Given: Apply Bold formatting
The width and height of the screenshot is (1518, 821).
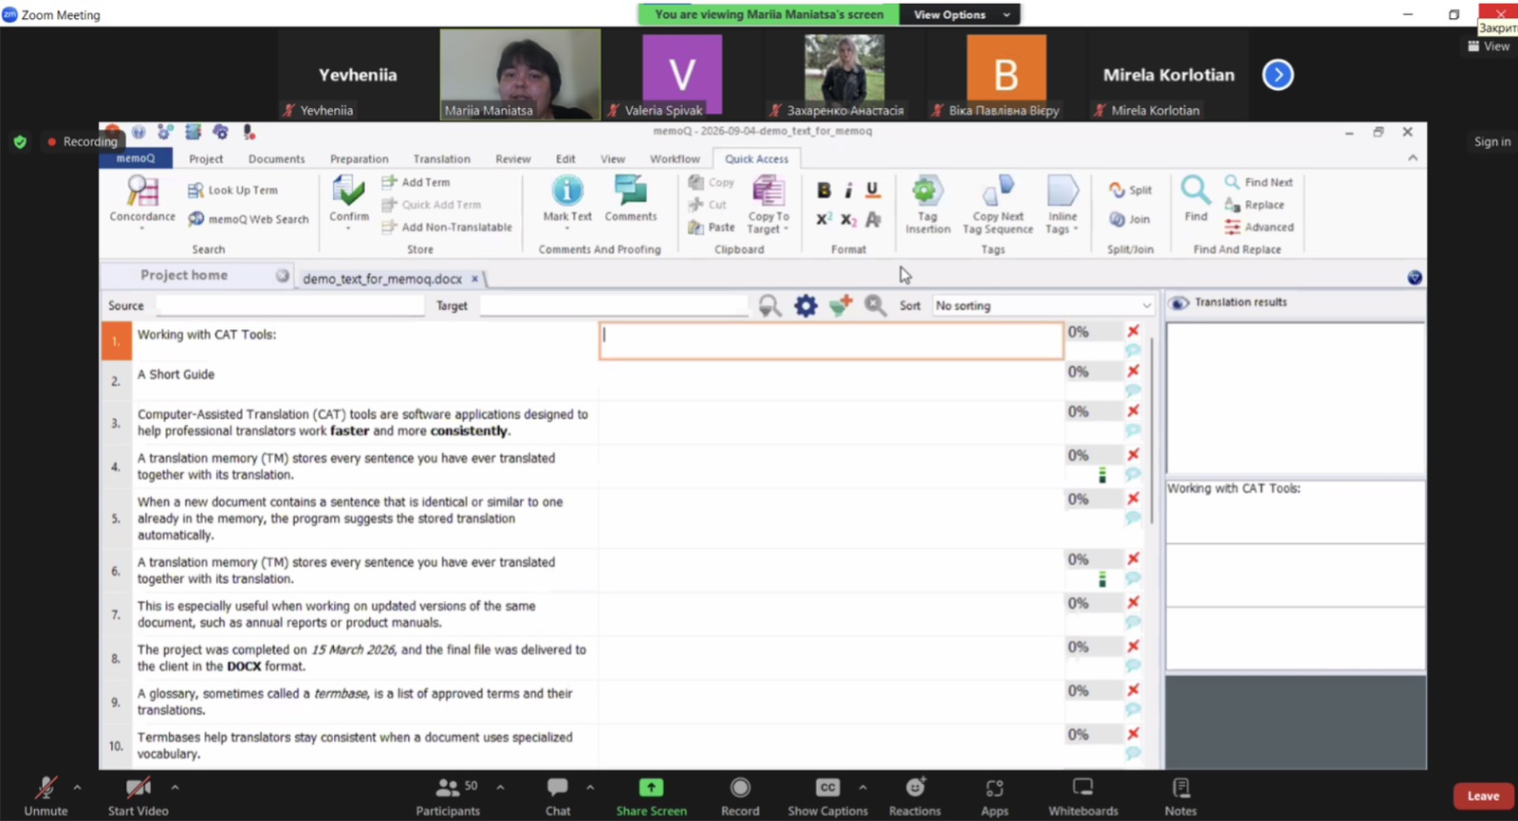Looking at the screenshot, I should (x=824, y=191).
